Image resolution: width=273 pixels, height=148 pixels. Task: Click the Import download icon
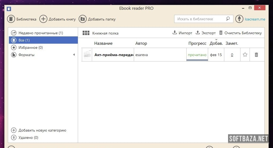tap(175, 33)
